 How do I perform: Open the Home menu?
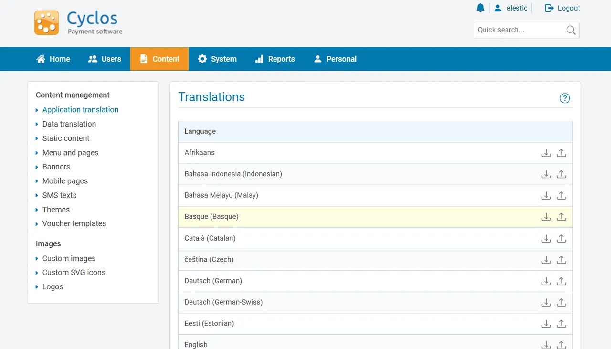(x=53, y=59)
